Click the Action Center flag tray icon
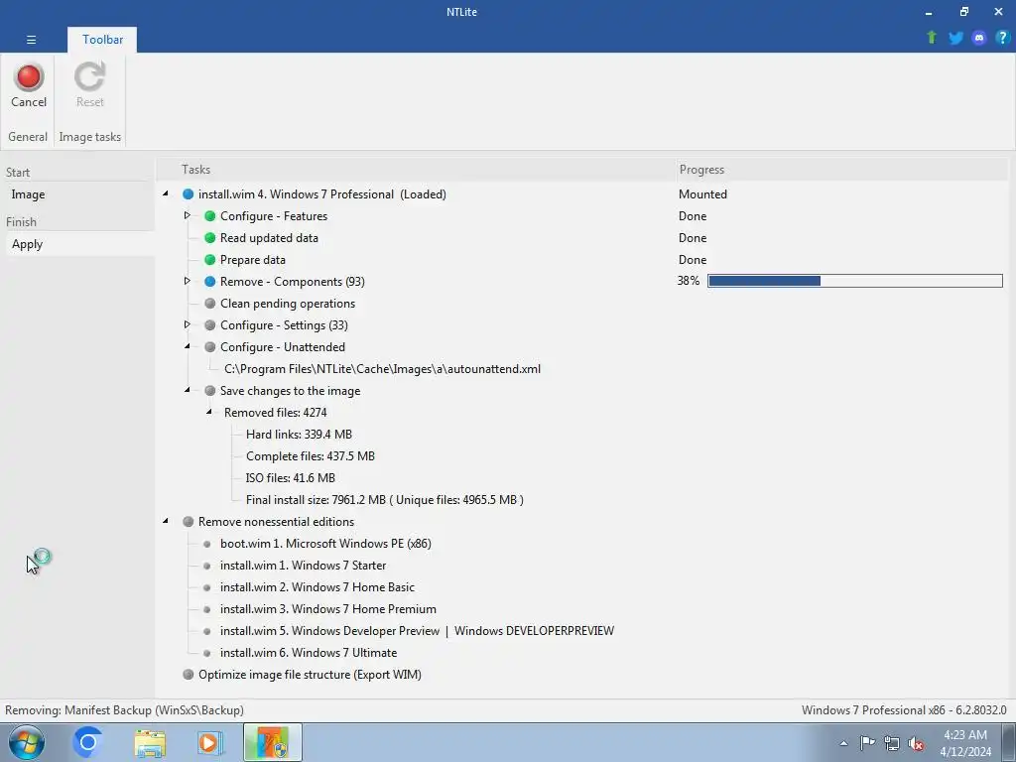Image resolution: width=1016 pixels, height=762 pixels. pyautogui.click(x=867, y=742)
